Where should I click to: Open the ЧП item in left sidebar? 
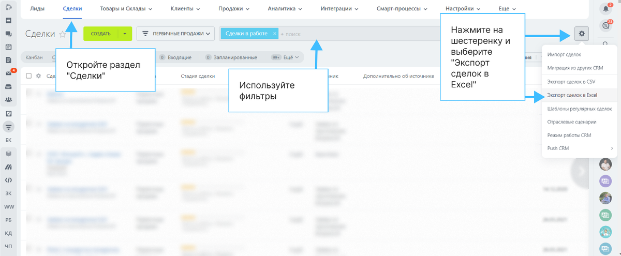(x=9, y=247)
